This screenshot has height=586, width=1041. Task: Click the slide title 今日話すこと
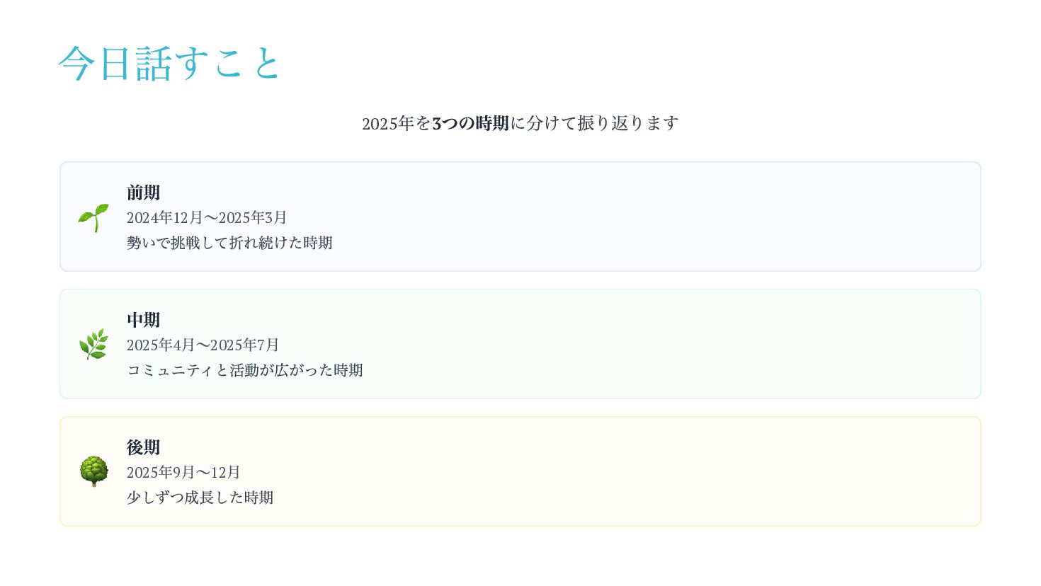[170, 64]
